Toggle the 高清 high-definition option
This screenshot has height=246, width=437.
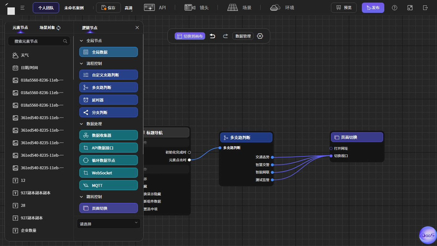tap(128, 8)
